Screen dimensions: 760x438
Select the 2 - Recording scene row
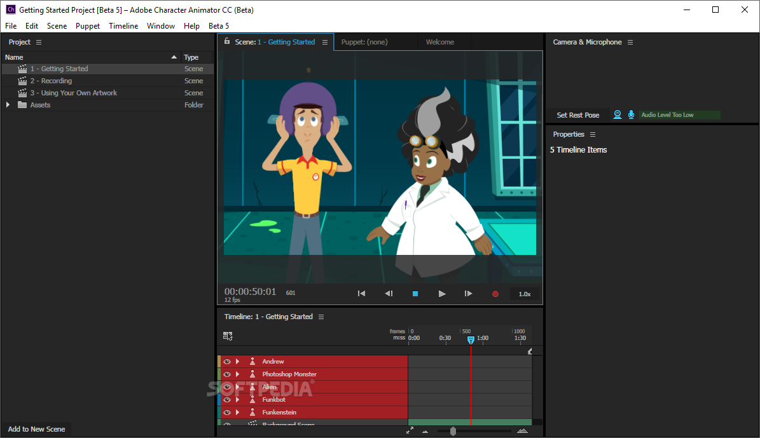[x=107, y=81]
